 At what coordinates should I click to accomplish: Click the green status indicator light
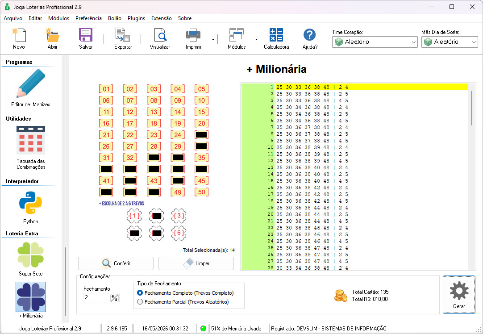tap(203, 329)
